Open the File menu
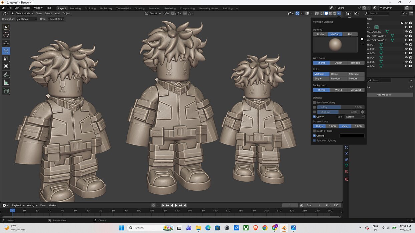Viewport: 415px width, 233px height. coord(9,8)
